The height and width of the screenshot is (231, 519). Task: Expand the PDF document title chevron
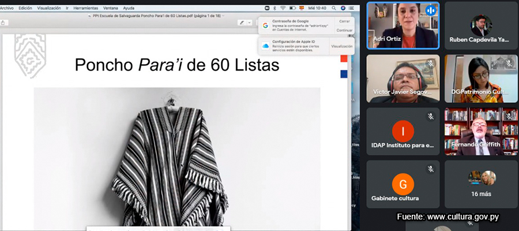tap(223, 16)
